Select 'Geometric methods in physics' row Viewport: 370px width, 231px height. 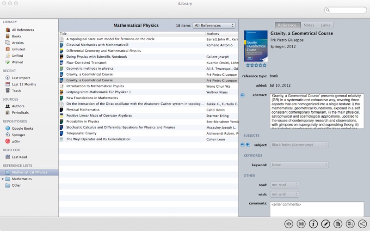pyautogui.click(x=148, y=68)
